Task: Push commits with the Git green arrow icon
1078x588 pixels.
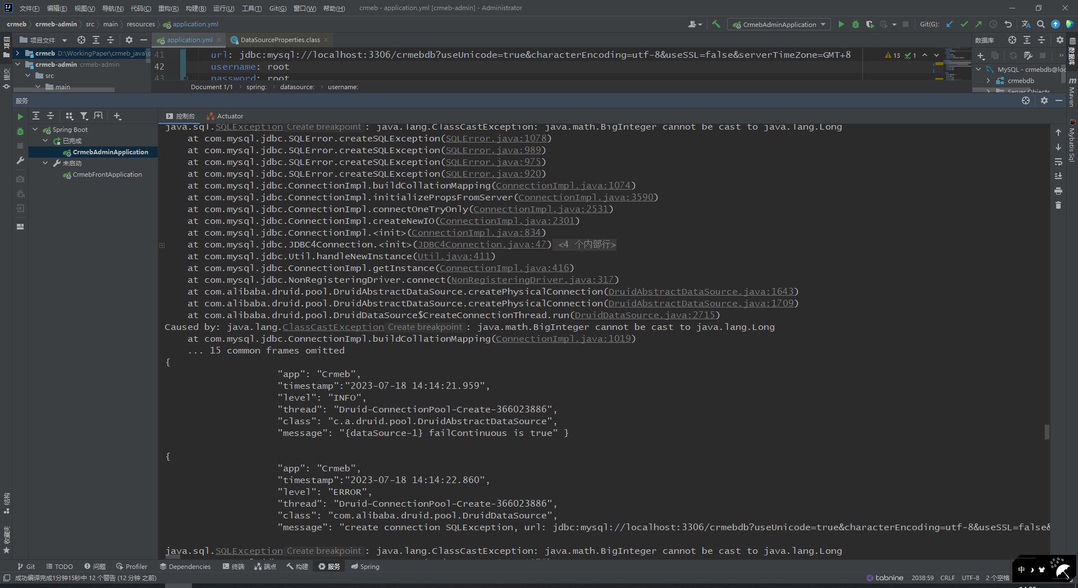Action: [979, 24]
